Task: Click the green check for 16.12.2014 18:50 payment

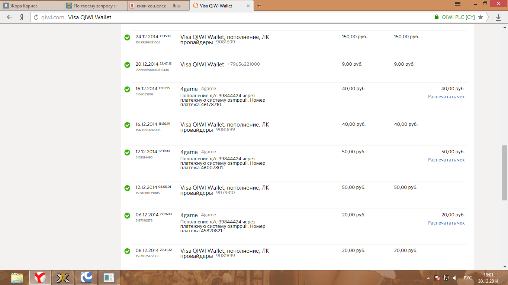Action: [x=127, y=125]
